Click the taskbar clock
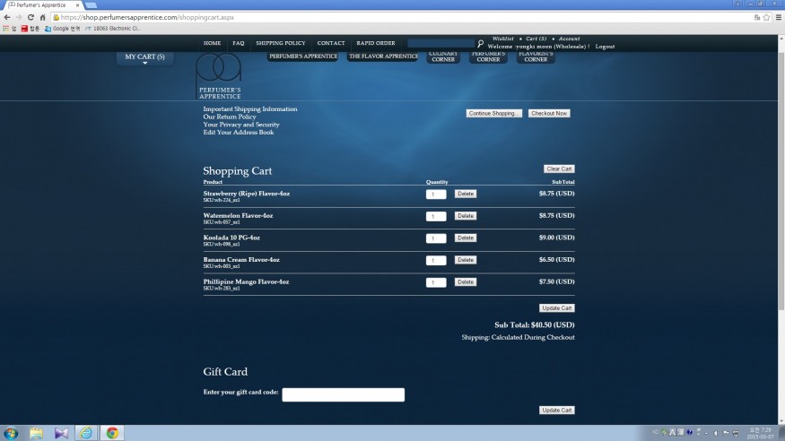The height and width of the screenshot is (441, 785). pyautogui.click(x=761, y=433)
